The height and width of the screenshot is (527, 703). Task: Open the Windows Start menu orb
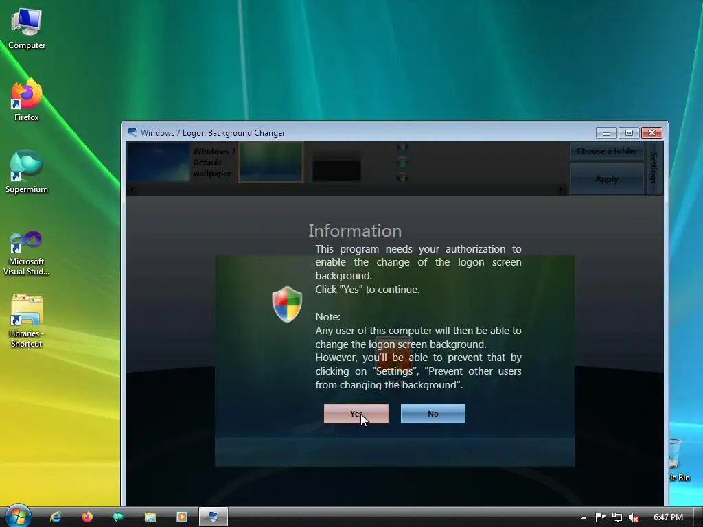coord(17,517)
